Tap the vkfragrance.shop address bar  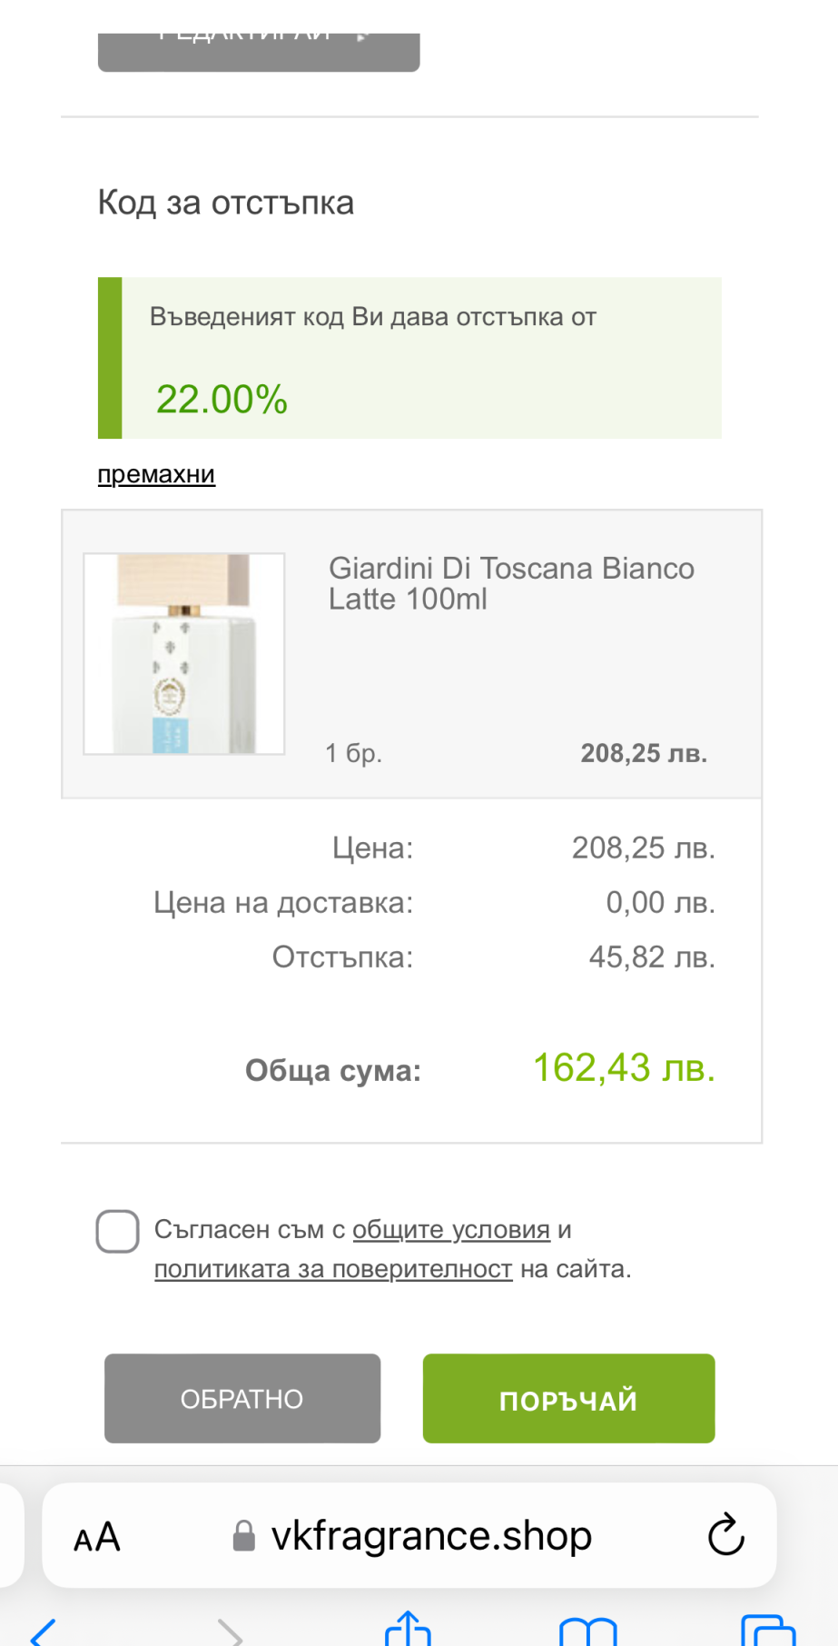tap(431, 1536)
